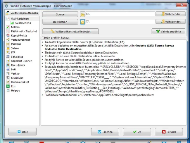Click the FTP icon in sidebar
190x143 pixels.
coord(8,52)
